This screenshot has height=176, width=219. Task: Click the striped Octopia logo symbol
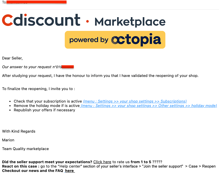pyautogui.click(x=118, y=40)
